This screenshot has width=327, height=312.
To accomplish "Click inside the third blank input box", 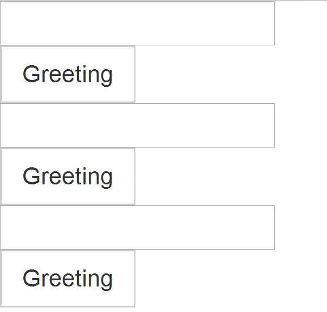I will [x=138, y=227].
